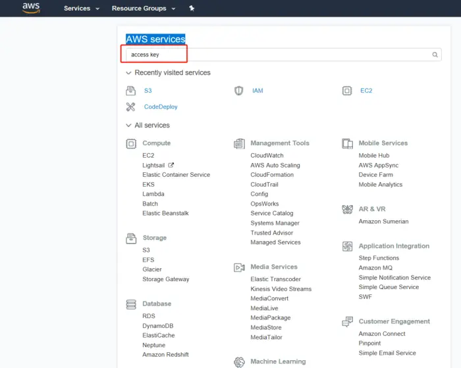Screen dimensions: 461x368
Task: Click the Compute category icon
Action: click(130, 143)
